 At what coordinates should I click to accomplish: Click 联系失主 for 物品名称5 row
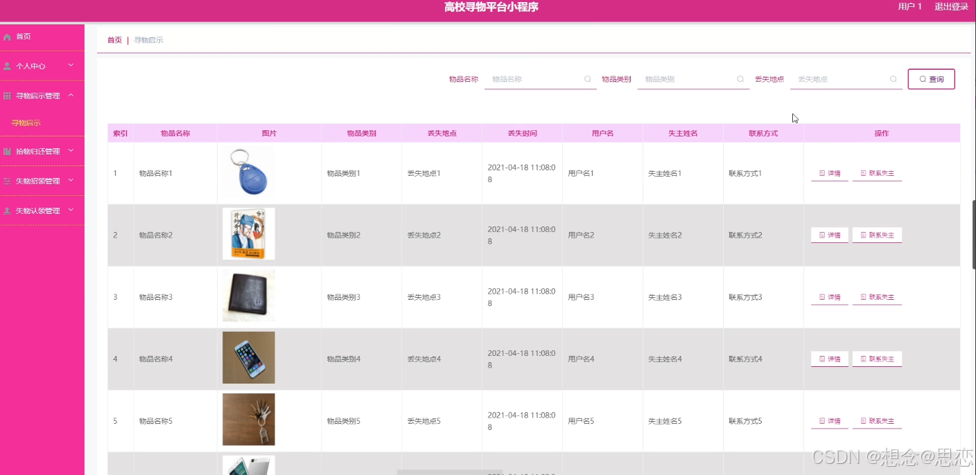[x=877, y=422]
